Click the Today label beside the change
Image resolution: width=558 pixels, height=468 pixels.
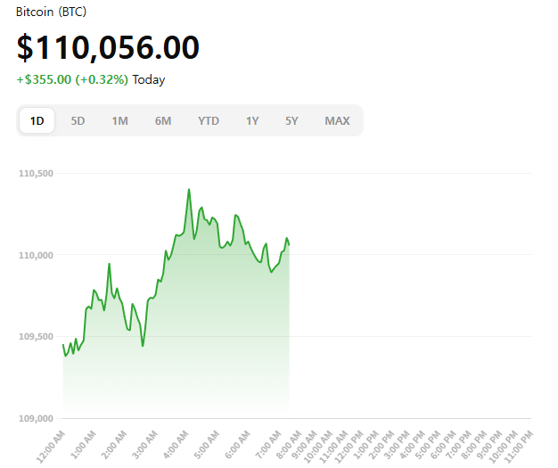[x=149, y=79]
